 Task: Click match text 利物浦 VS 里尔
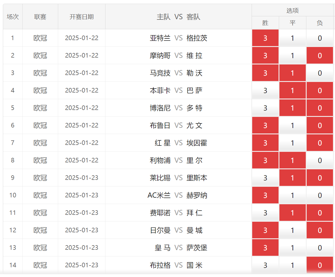click(176, 160)
